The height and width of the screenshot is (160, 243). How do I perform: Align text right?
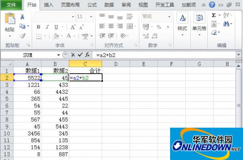[120, 26]
